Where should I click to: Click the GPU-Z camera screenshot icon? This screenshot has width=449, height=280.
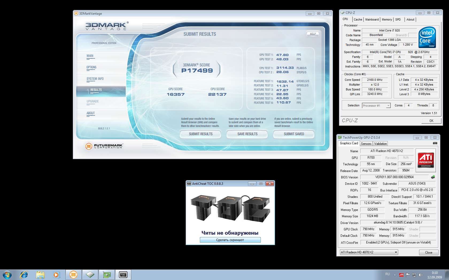[x=435, y=143]
